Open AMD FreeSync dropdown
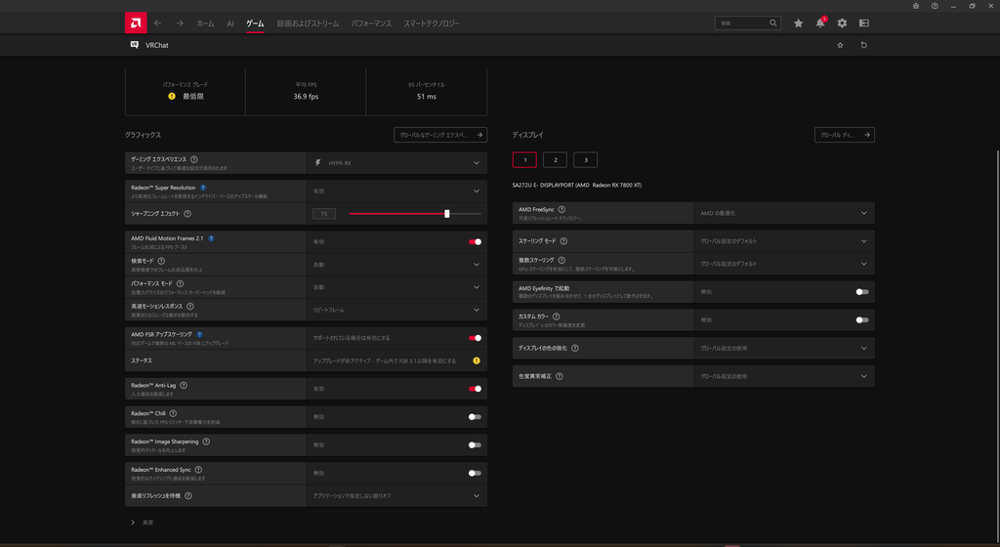Viewport: 1000px width, 547px height. coord(784,213)
